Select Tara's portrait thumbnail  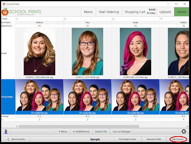pos(87,52)
